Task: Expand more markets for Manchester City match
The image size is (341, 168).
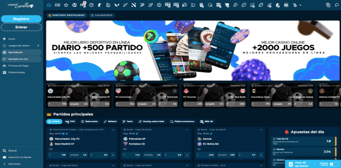Action: click(x=113, y=155)
